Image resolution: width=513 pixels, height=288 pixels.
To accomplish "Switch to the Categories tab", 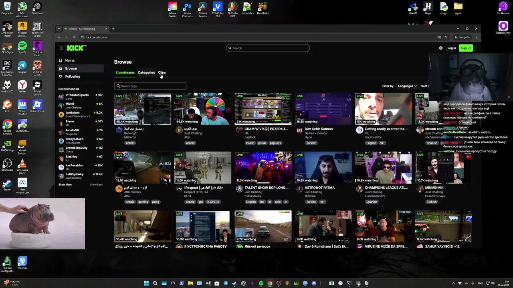I will (146, 72).
